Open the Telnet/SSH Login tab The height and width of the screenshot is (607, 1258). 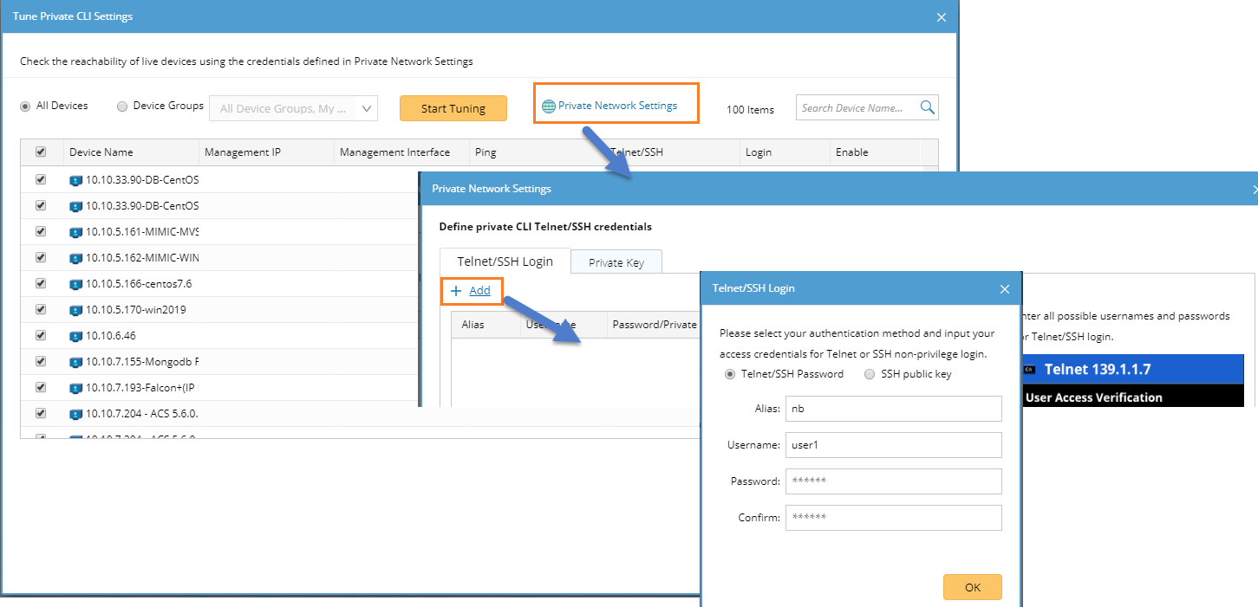pos(505,262)
